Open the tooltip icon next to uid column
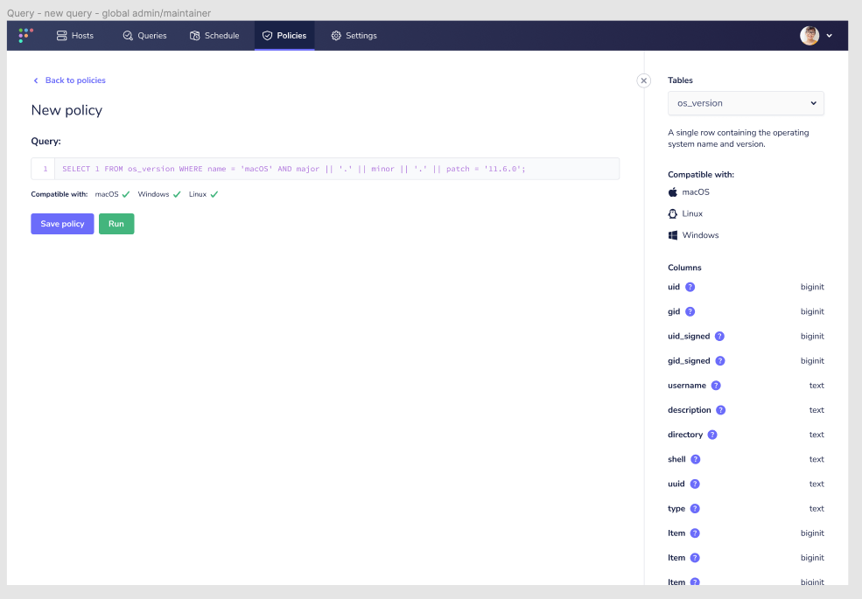The width and height of the screenshot is (862, 599). (x=689, y=287)
